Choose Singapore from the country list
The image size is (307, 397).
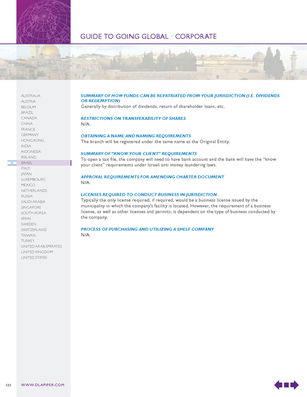click(31, 207)
